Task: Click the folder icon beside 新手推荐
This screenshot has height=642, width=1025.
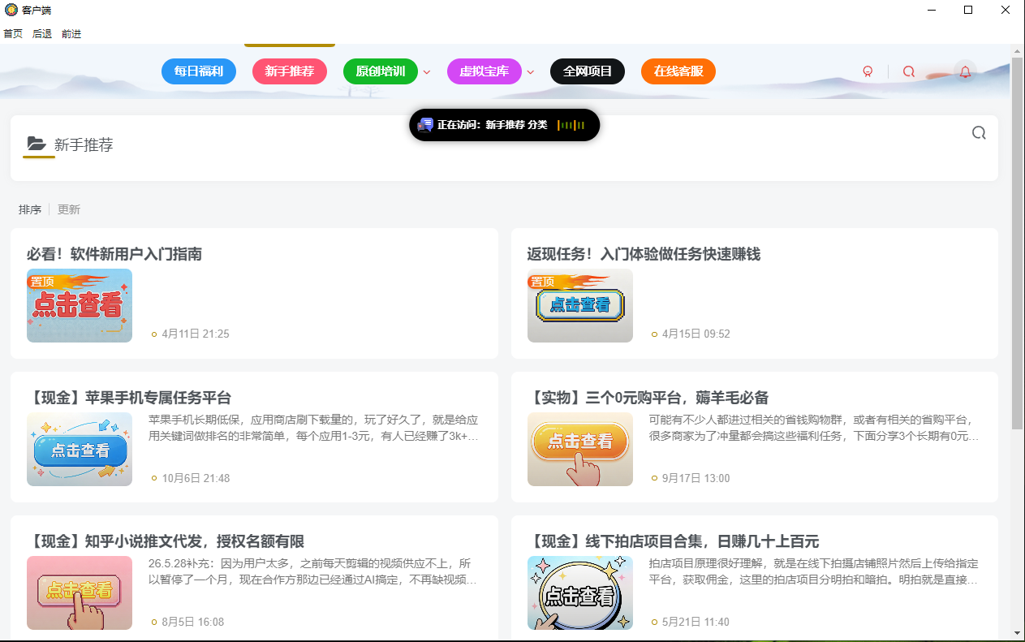Action: pyautogui.click(x=37, y=144)
